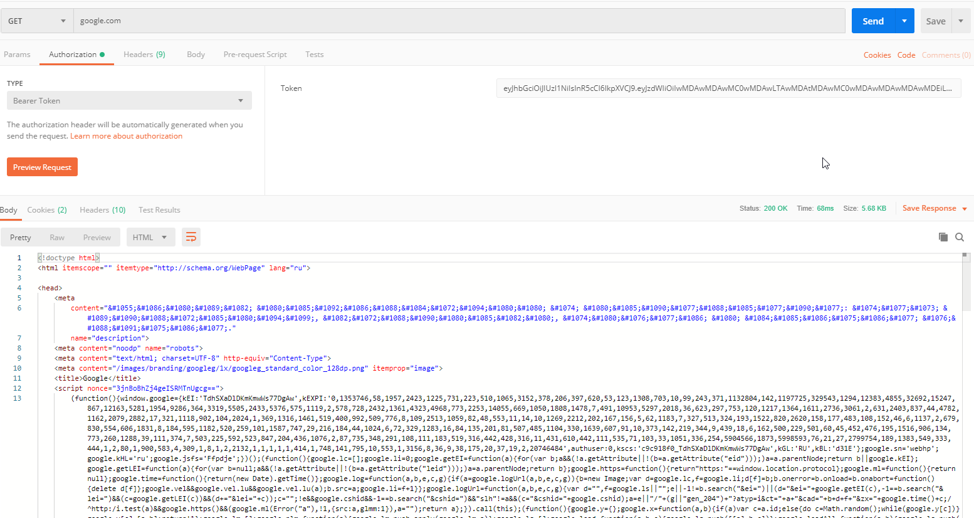Screen dimensions: 974x518
Task: Expand the Send button options arrow
Action: [x=904, y=20]
